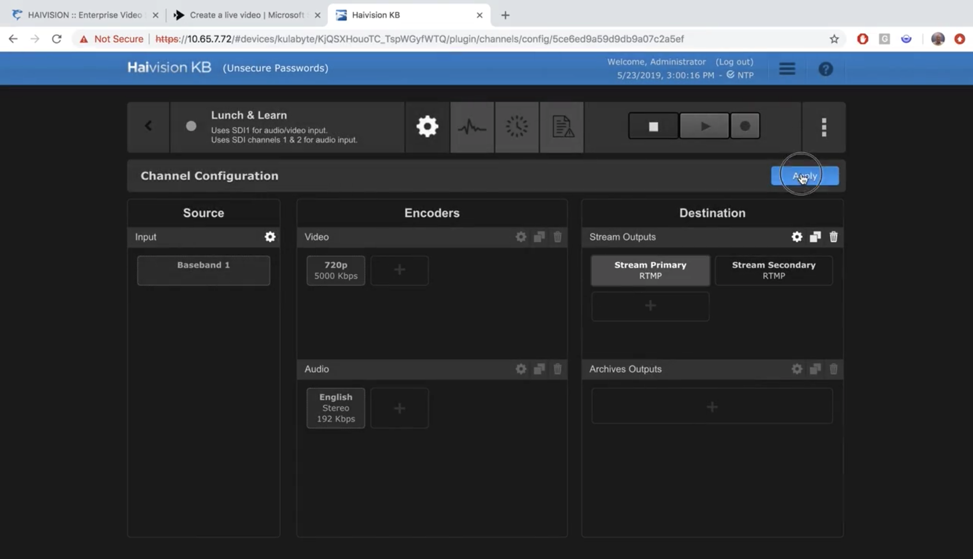This screenshot has width=973, height=559.
Task: Close the Create a live video tab
Action: tap(318, 16)
